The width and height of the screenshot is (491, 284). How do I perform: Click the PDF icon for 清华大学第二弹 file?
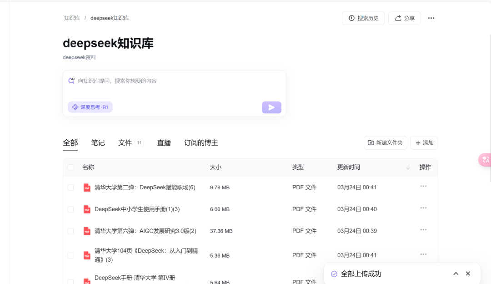point(87,188)
